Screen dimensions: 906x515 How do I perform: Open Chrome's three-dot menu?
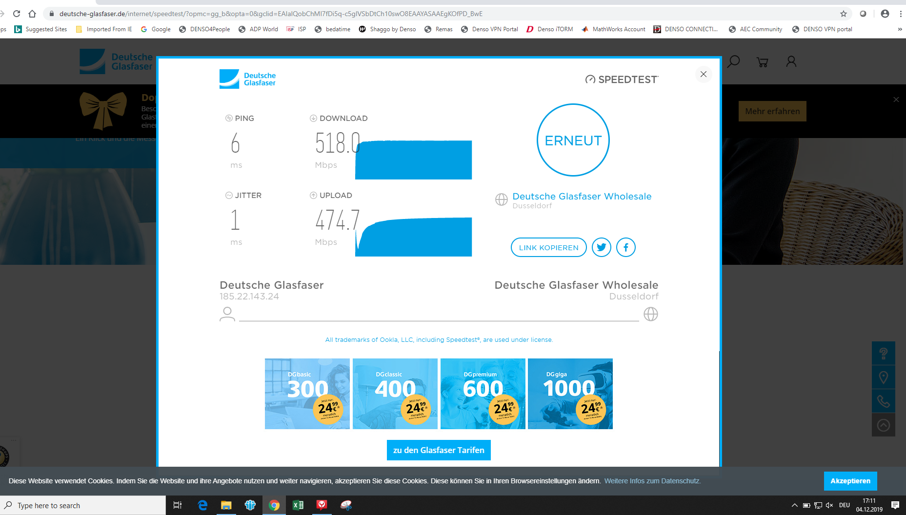click(901, 14)
